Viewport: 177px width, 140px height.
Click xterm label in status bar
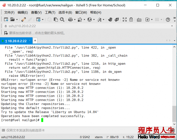tap(99, 137)
